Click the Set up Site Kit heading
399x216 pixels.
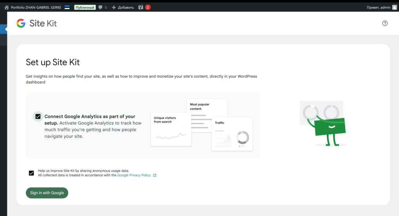click(x=53, y=62)
